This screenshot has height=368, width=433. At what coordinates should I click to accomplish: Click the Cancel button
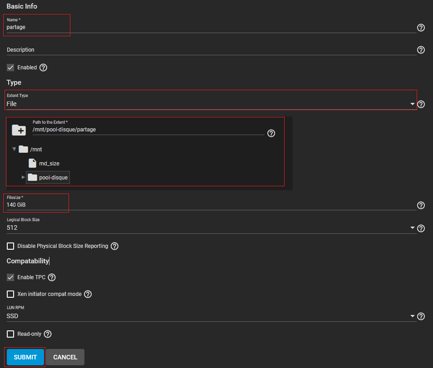coord(65,357)
